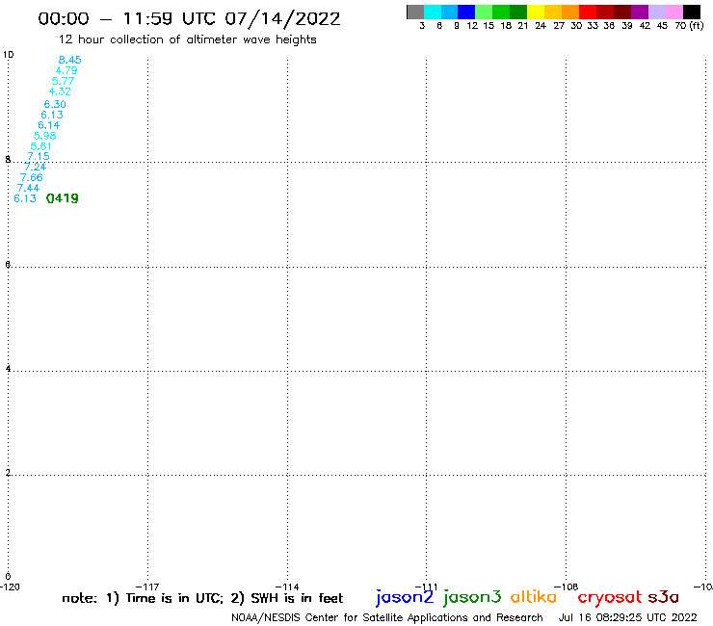Select the -114 longitude axis label
Screen dimensions: 713x626
coord(287,587)
